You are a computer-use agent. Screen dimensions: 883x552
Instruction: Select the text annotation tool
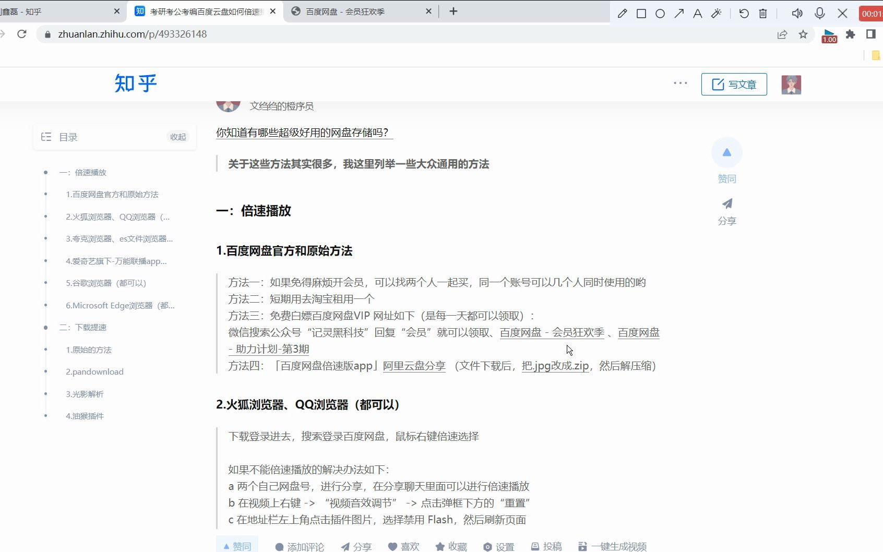698,14
